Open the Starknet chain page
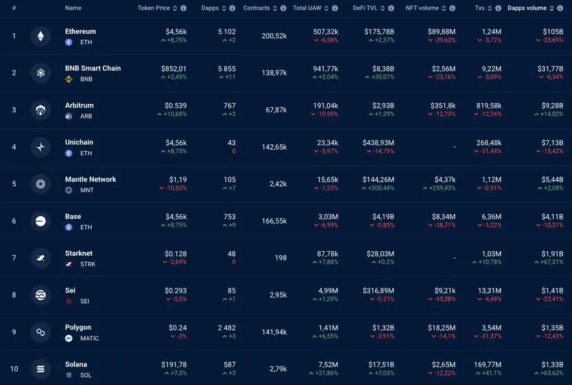The height and width of the screenshot is (385, 572). tap(79, 253)
